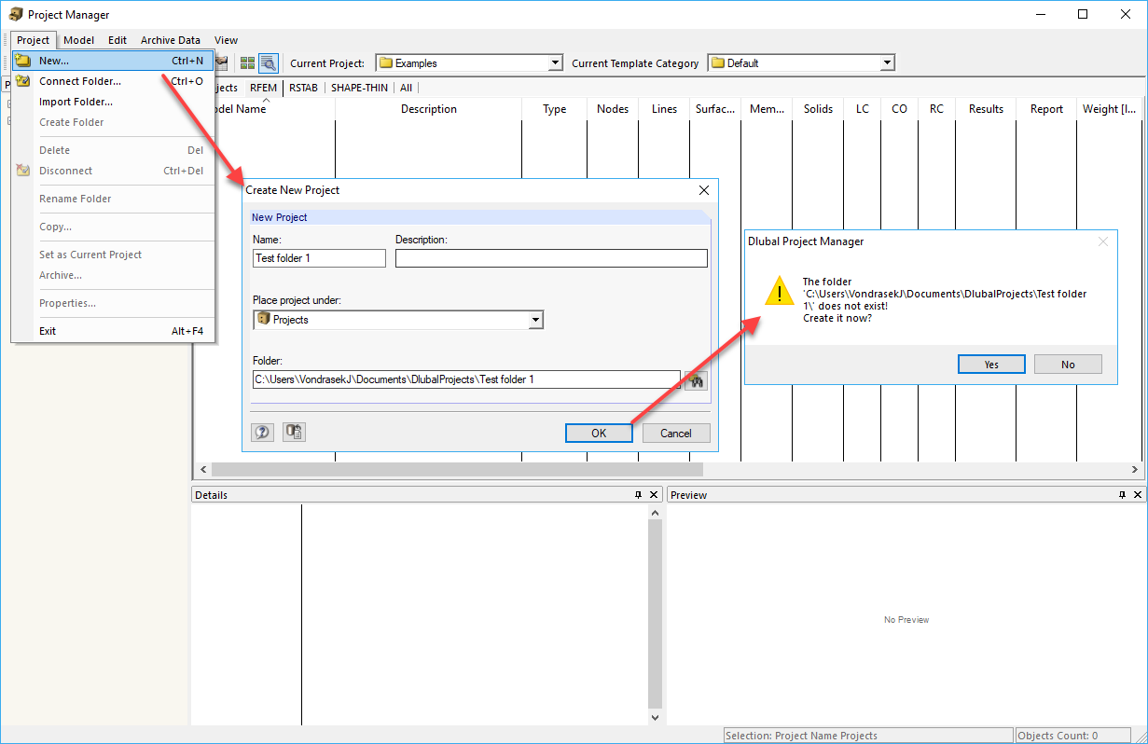Sort by Type column header
This screenshot has height=744, width=1148.
tap(555, 109)
